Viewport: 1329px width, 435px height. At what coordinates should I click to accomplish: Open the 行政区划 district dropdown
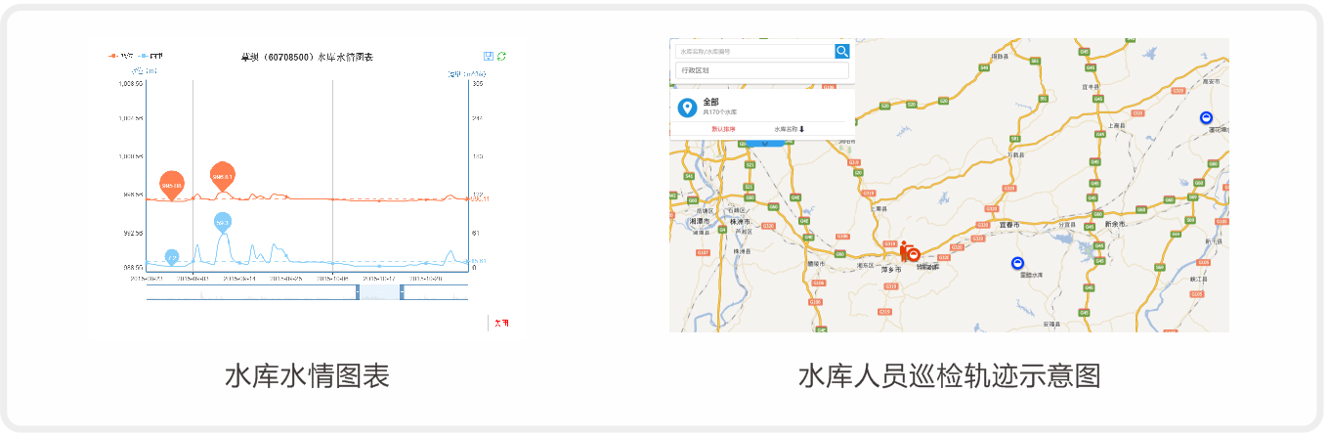click(762, 70)
